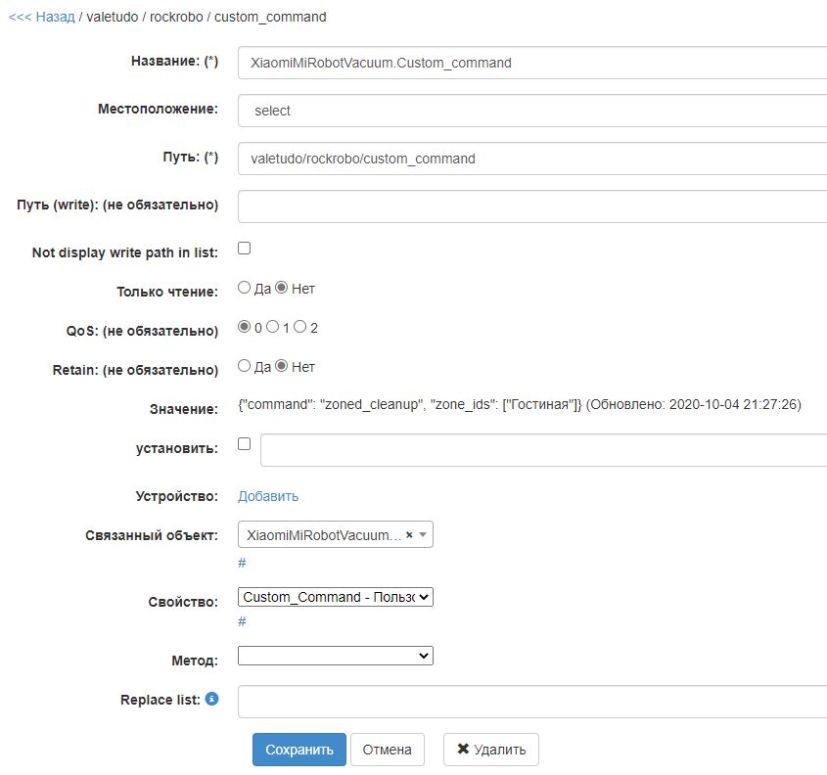Set QoS level to 1
The height and width of the screenshot is (775, 827).
pyautogui.click(x=273, y=328)
